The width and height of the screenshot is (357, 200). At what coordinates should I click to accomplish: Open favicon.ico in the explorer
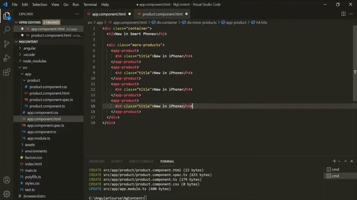point(33,157)
